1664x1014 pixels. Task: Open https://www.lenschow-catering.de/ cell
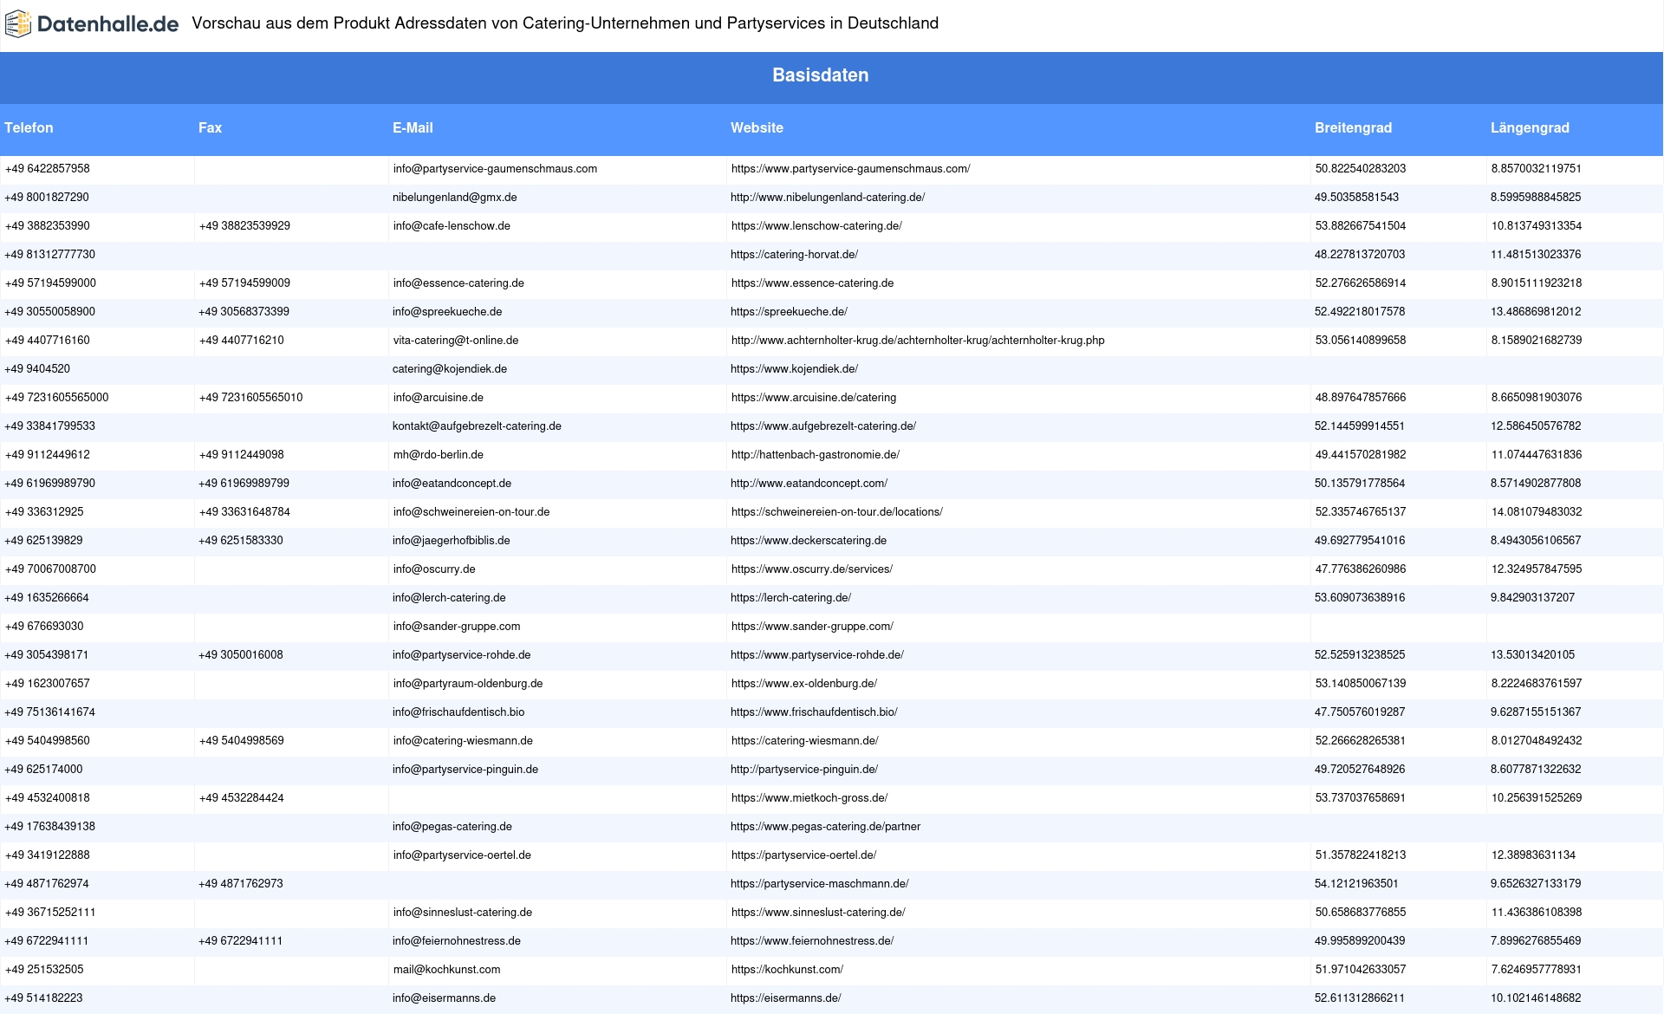coord(816,226)
